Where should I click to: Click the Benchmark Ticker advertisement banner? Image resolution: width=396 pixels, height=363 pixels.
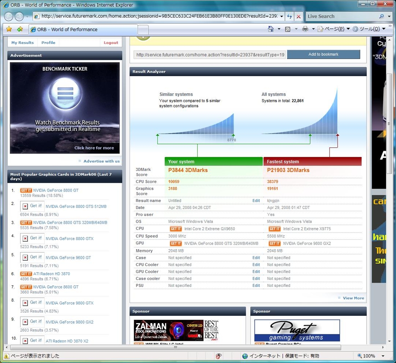65,108
